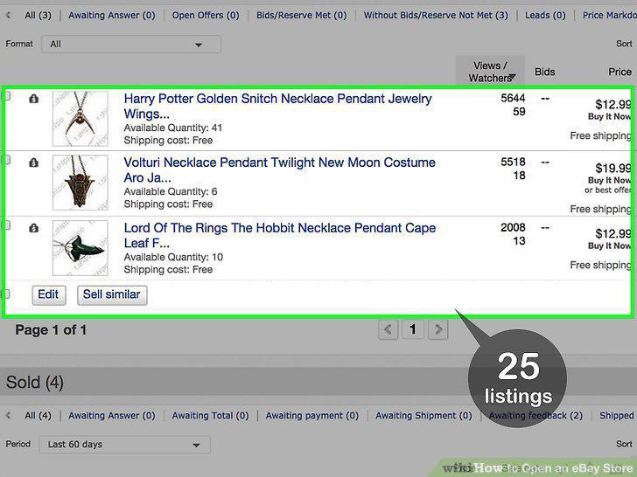Click the Lord Of The Rings listing status icon

tap(34, 228)
